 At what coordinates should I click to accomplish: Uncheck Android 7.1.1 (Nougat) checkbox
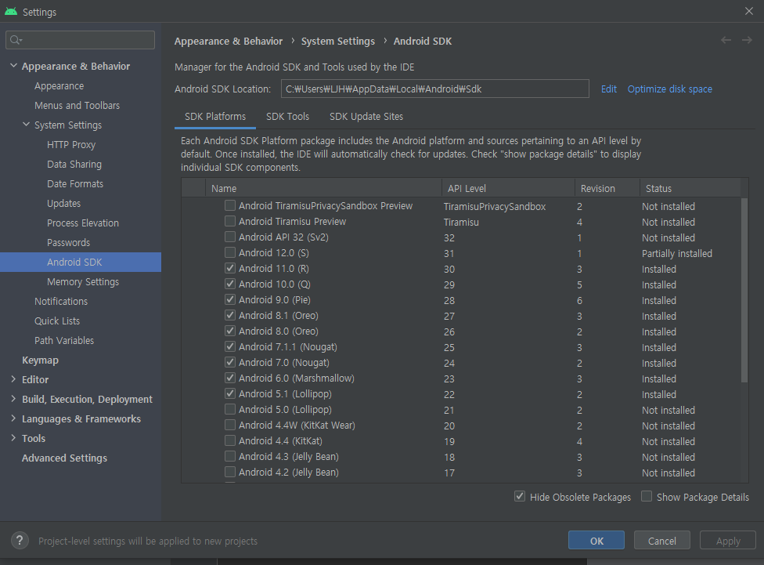pyautogui.click(x=230, y=346)
